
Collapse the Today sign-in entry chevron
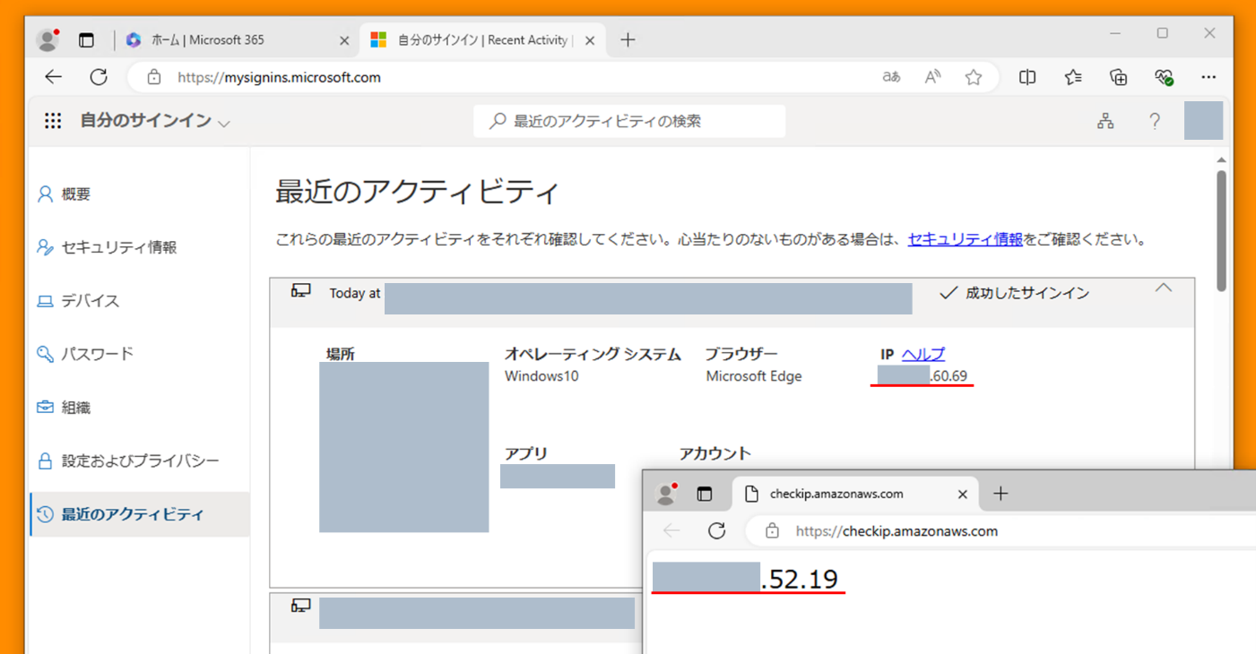pyautogui.click(x=1164, y=288)
